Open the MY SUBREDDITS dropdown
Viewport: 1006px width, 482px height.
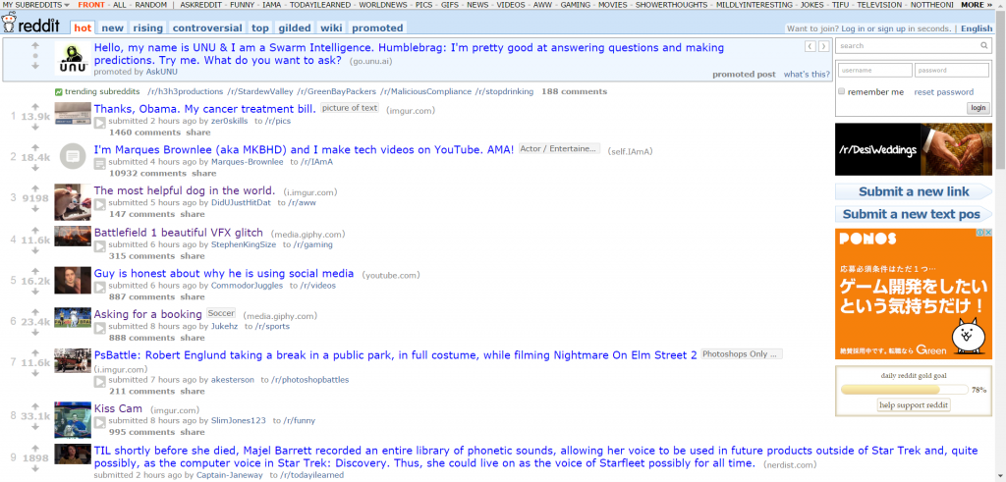[x=36, y=5]
